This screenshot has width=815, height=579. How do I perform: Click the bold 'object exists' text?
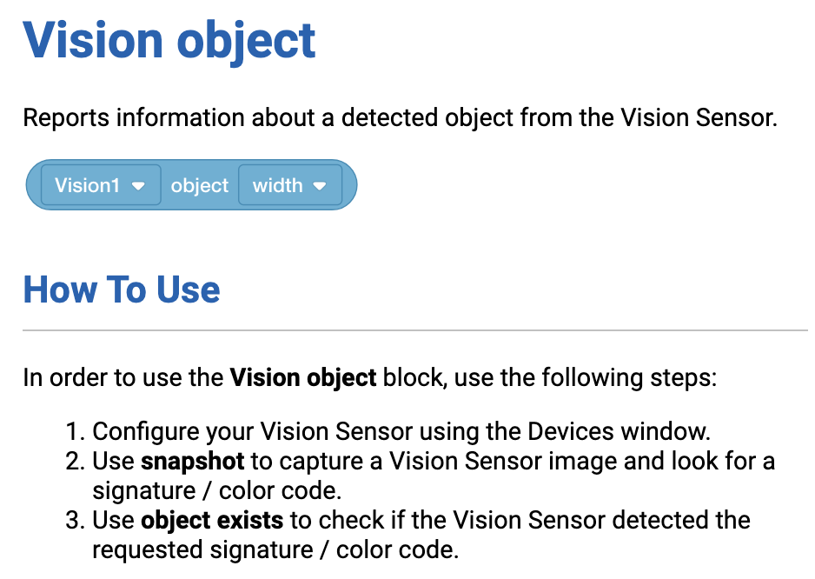212,520
